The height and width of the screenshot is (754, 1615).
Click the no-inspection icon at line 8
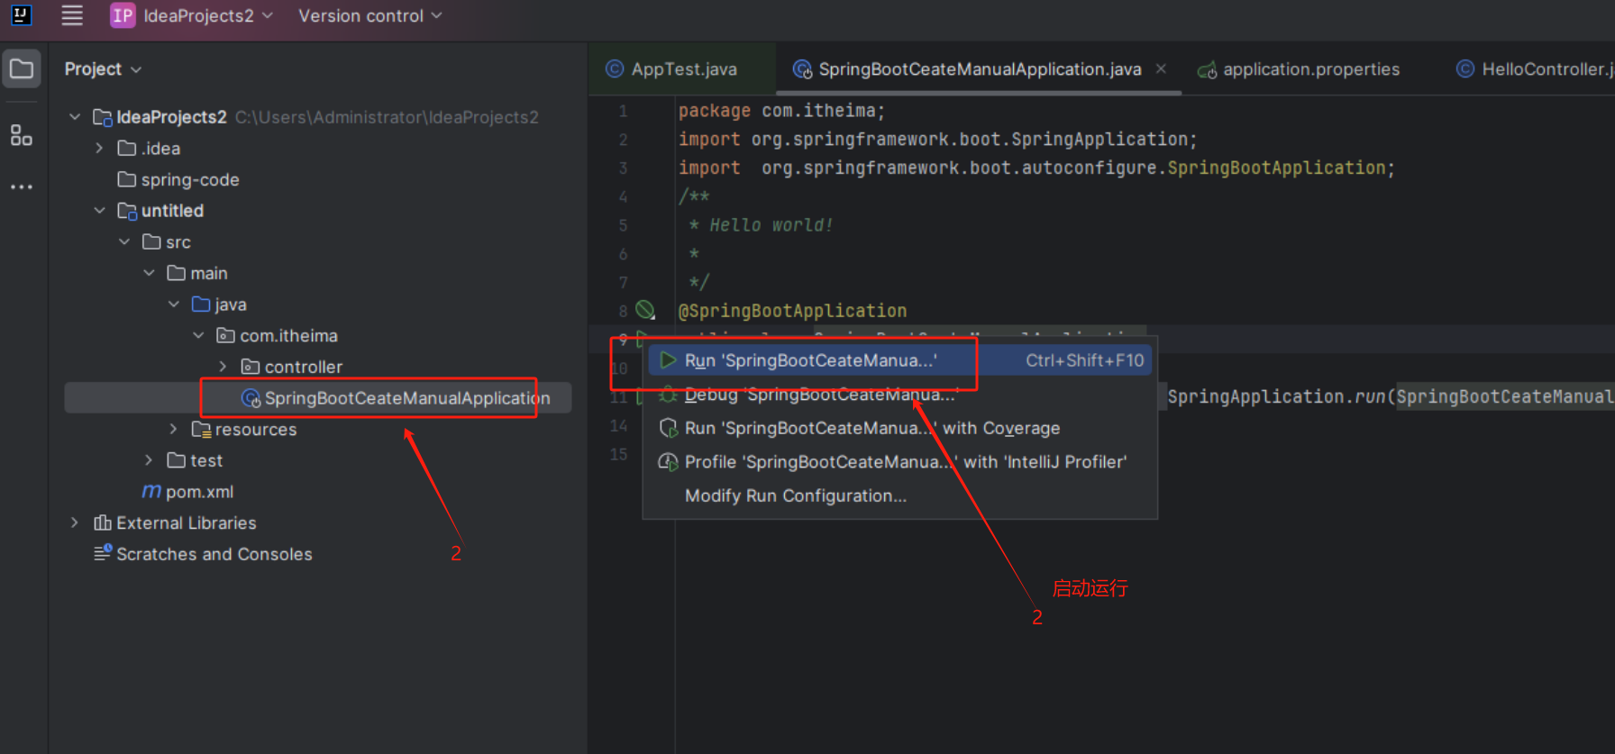[645, 310]
